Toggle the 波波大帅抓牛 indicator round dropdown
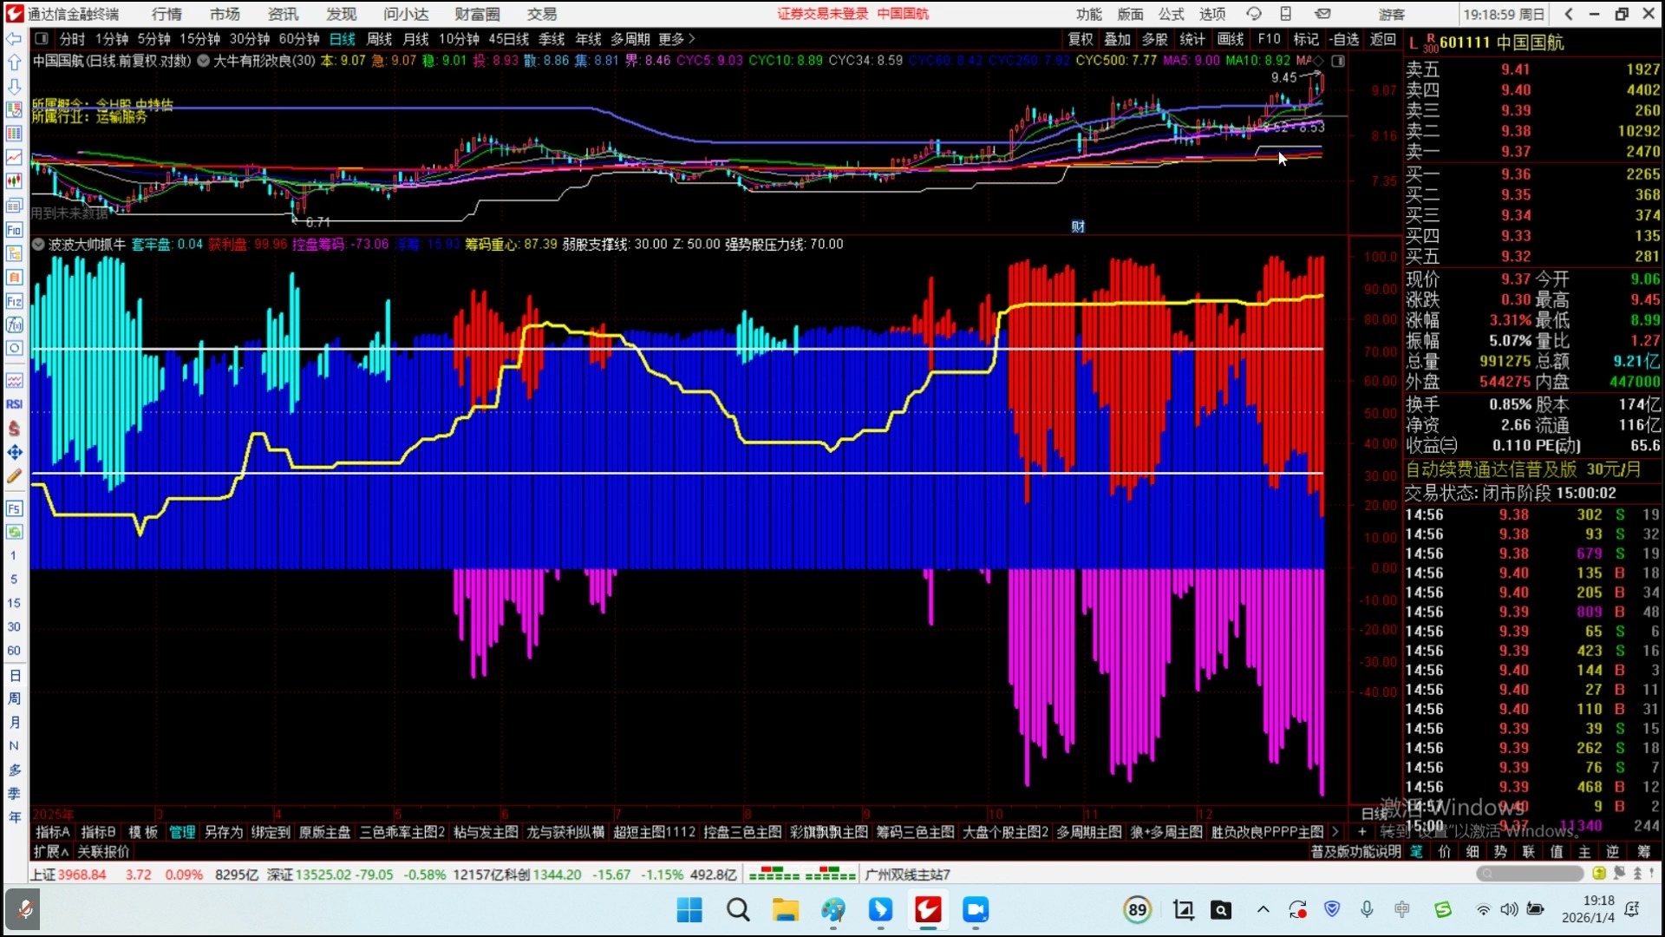Screen dimensions: 1665x937 click(38, 245)
